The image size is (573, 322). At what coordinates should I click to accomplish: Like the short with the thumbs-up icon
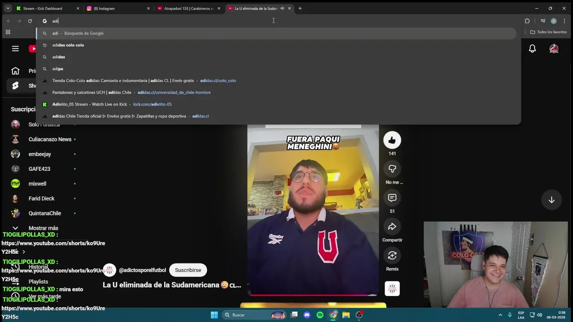point(392,140)
